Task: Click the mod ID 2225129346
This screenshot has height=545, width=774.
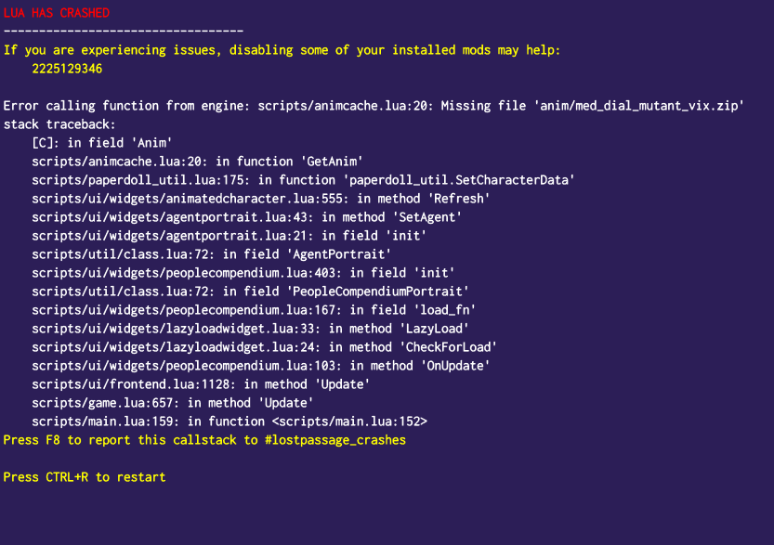Action: click(67, 69)
